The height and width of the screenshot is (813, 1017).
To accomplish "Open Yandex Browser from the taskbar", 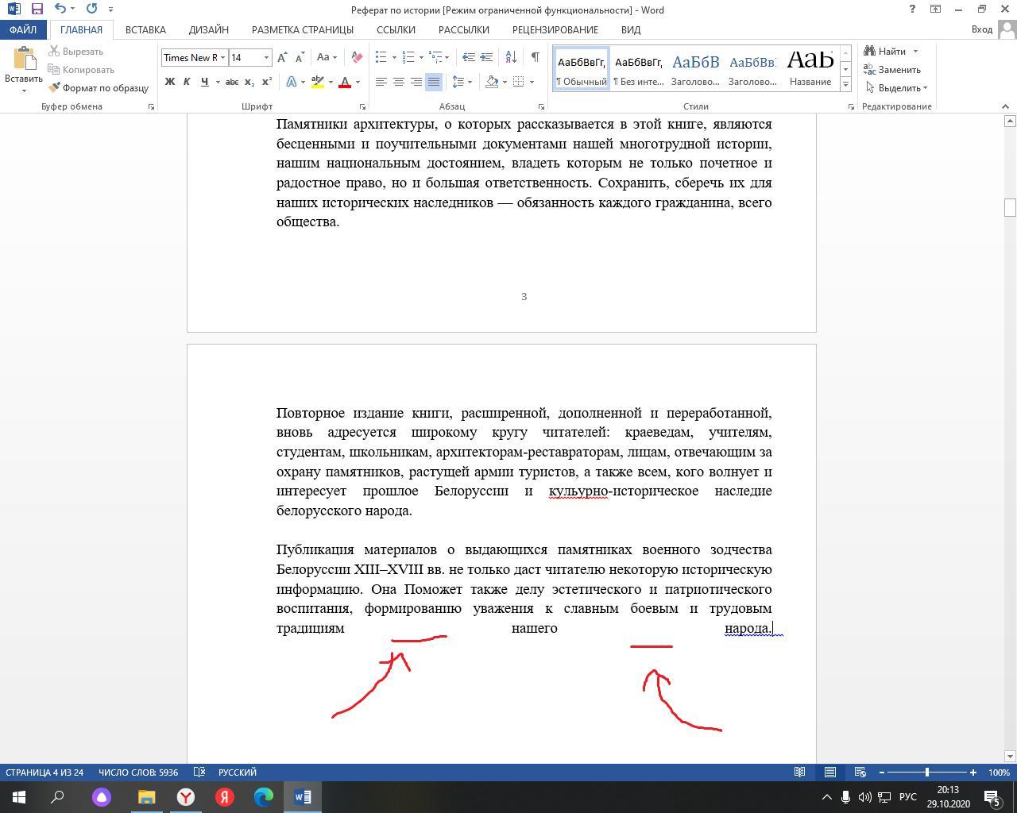I will tap(186, 796).
